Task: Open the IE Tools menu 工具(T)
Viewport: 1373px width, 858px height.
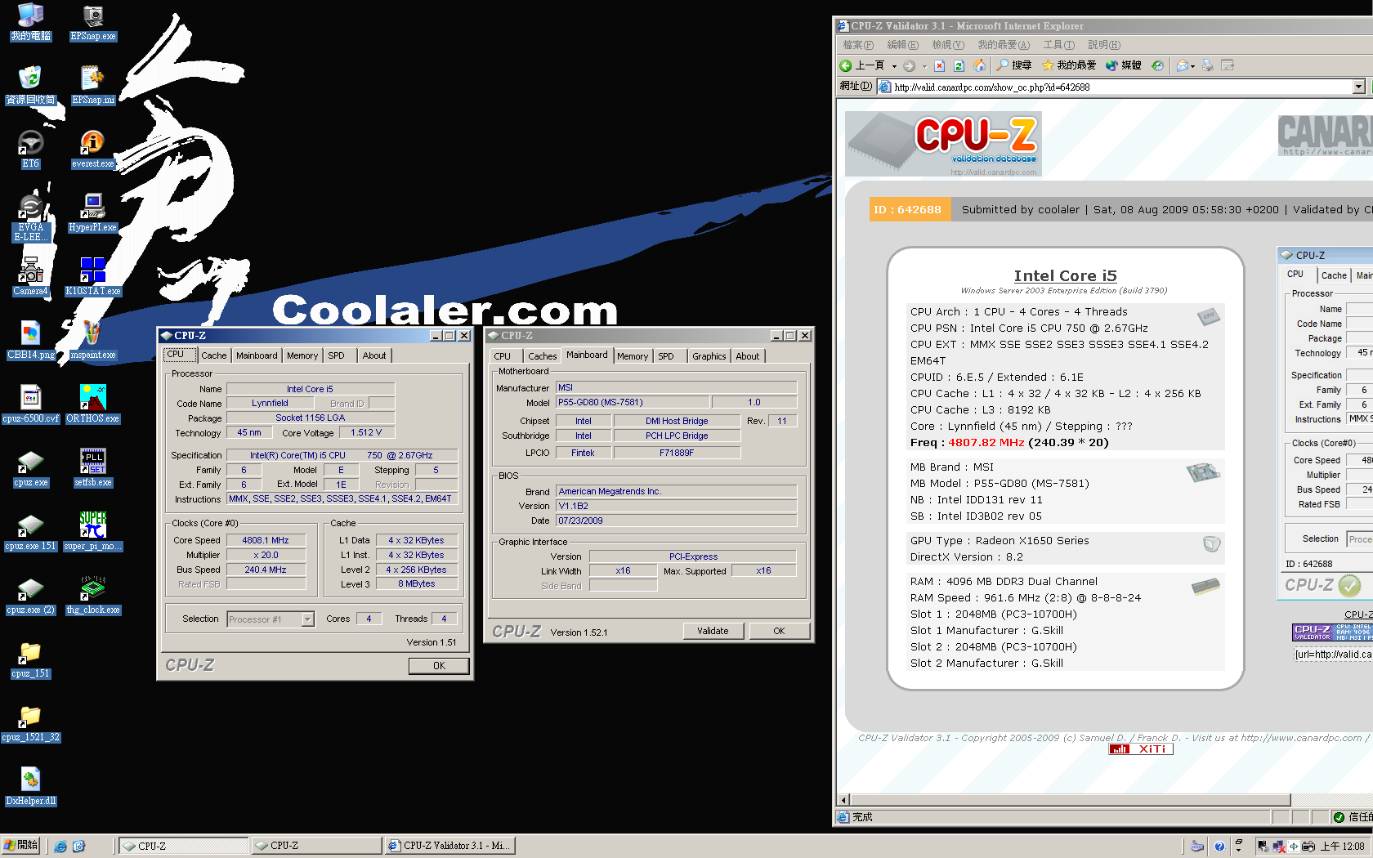Action: [x=1058, y=45]
